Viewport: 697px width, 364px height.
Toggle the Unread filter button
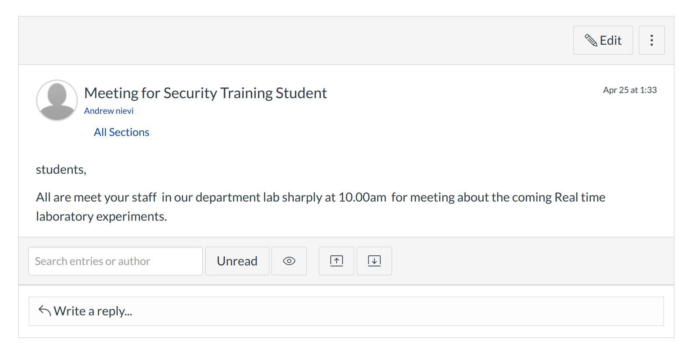(237, 261)
